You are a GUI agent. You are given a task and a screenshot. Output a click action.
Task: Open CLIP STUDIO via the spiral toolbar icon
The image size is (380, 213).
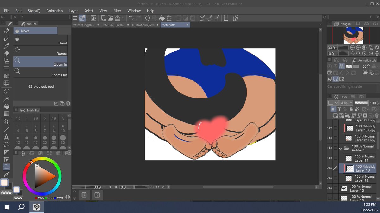pyautogui.click(x=93, y=18)
